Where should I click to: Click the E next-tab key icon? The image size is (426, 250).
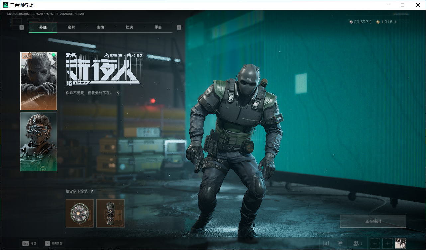click(179, 27)
